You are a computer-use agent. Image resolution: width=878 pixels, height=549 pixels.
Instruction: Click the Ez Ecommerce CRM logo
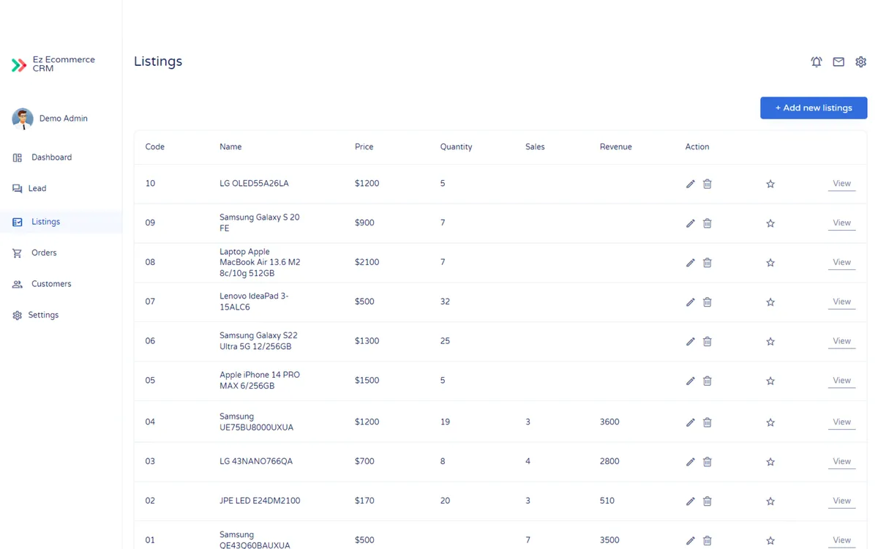pos(53,64)
